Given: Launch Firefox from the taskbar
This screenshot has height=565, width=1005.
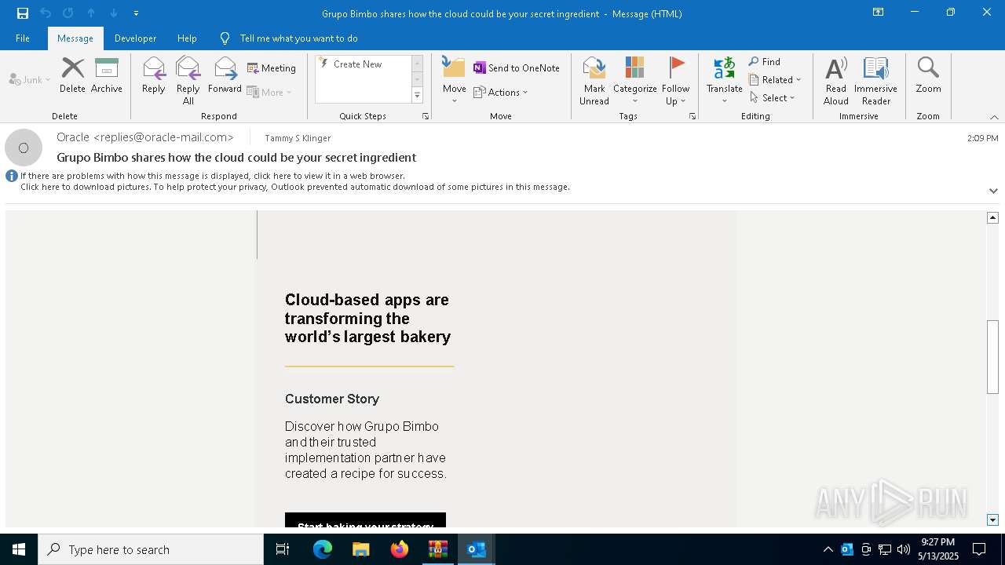Looking at the screenshot, I should click(399, 549).
